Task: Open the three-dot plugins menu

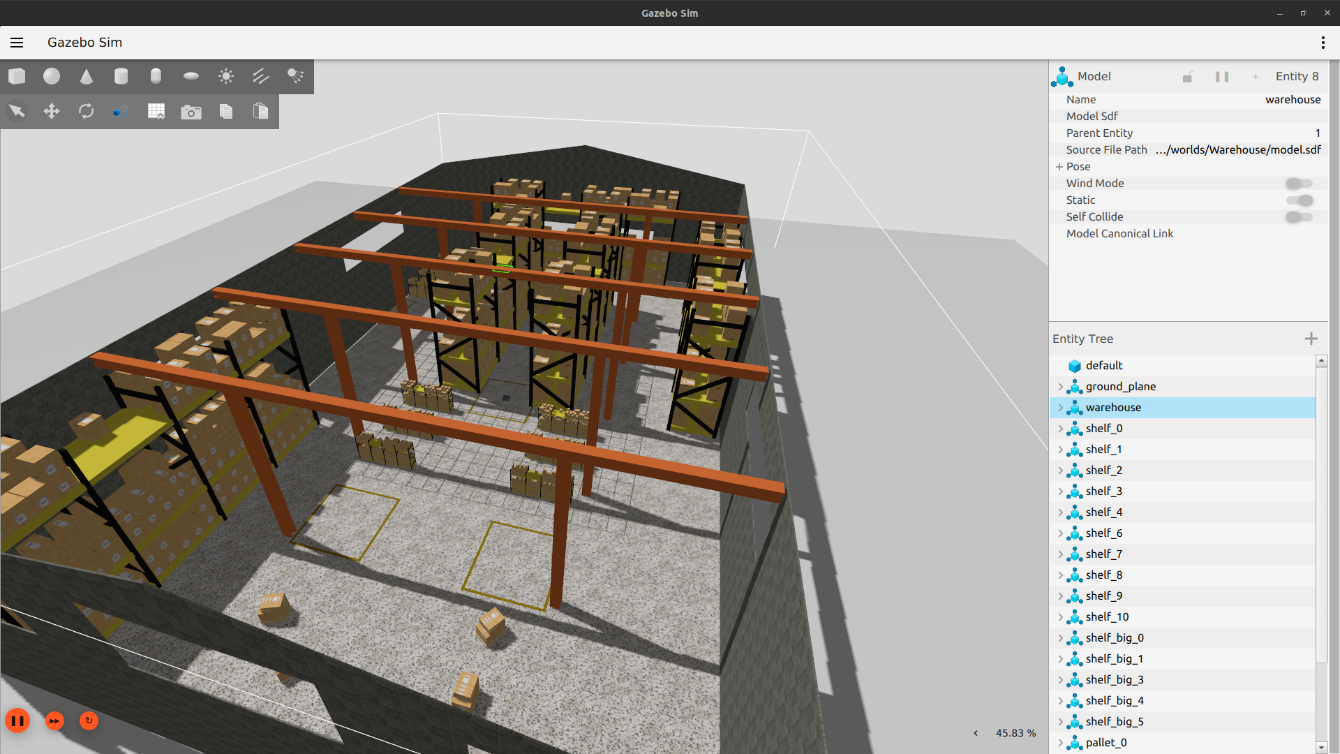Action: [x=1323, y=43]
